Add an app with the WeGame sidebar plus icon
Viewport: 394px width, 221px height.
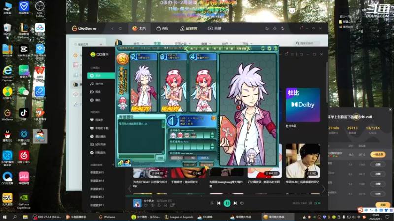101,44
